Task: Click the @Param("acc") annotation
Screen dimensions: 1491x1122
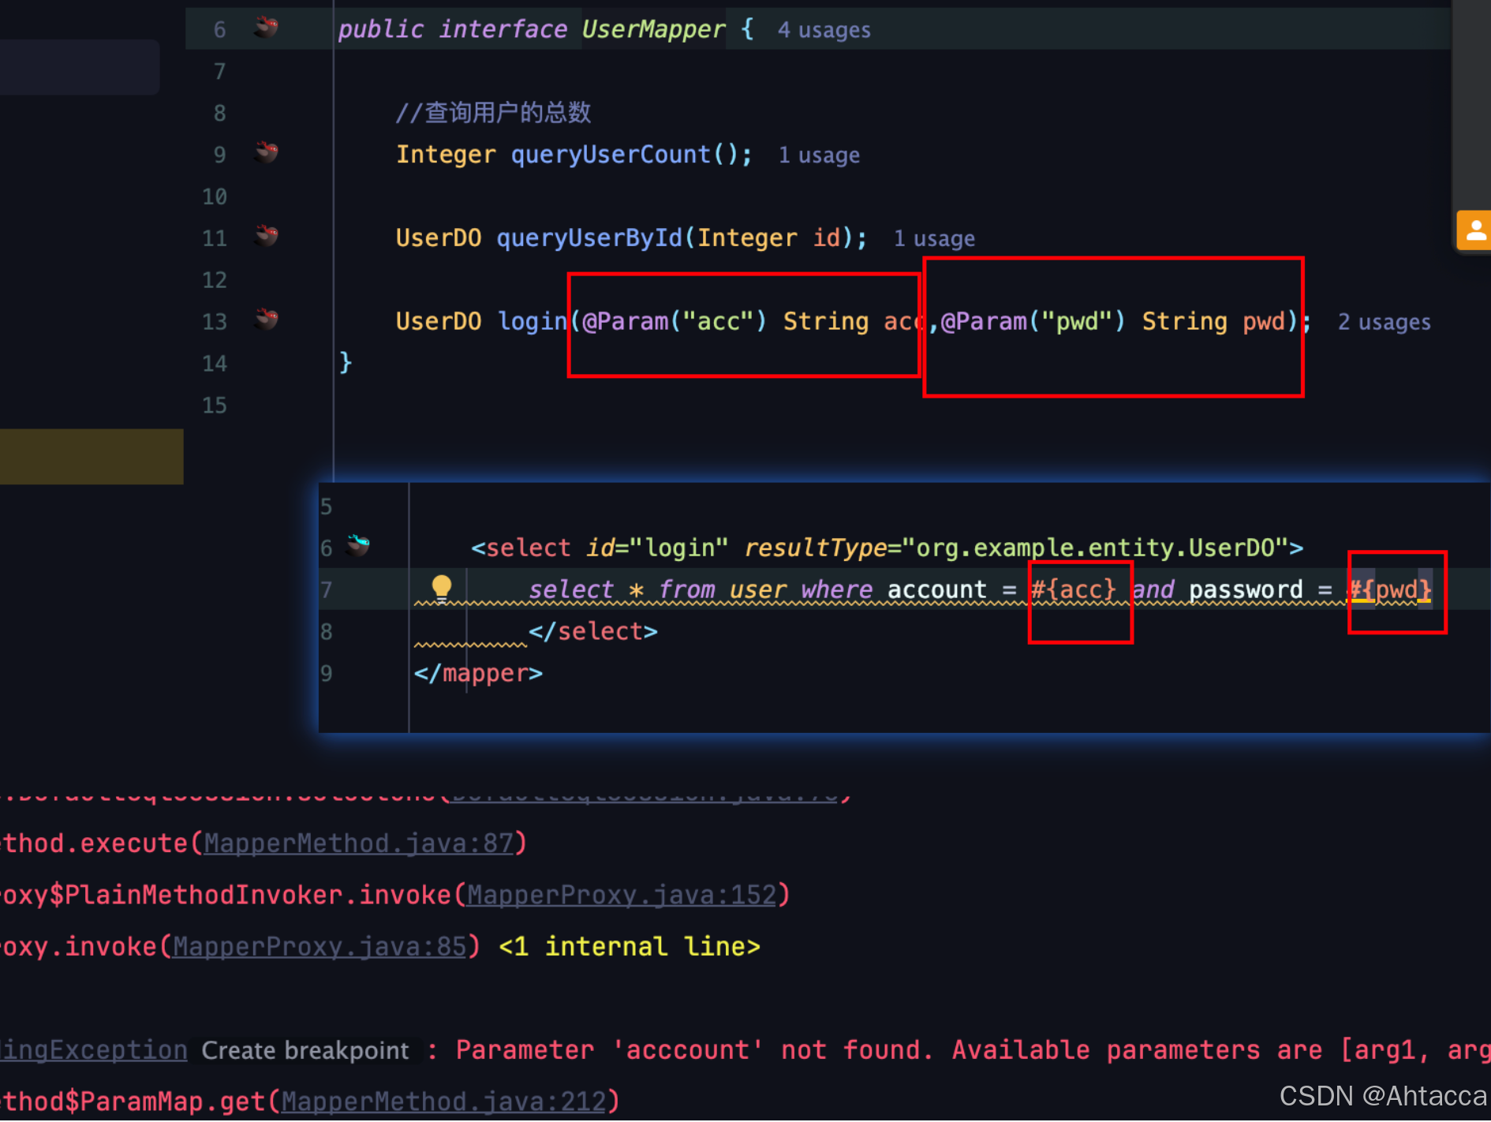Action: click(x=674, y=322)
